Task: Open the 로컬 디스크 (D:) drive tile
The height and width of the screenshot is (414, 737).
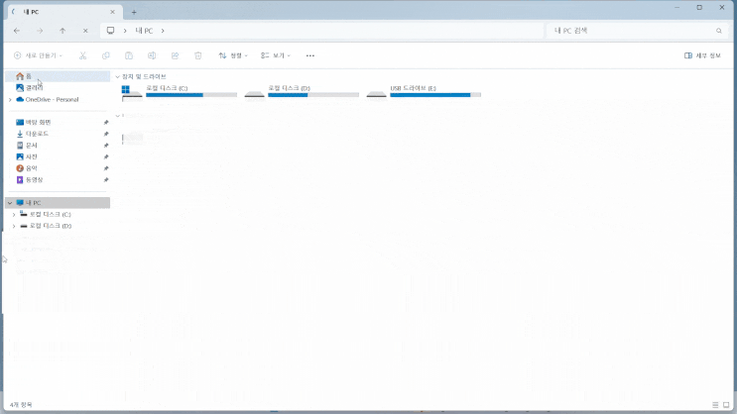Action: 302,92
